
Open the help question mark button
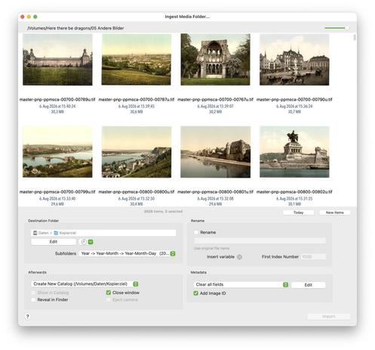tap(28, 317)
